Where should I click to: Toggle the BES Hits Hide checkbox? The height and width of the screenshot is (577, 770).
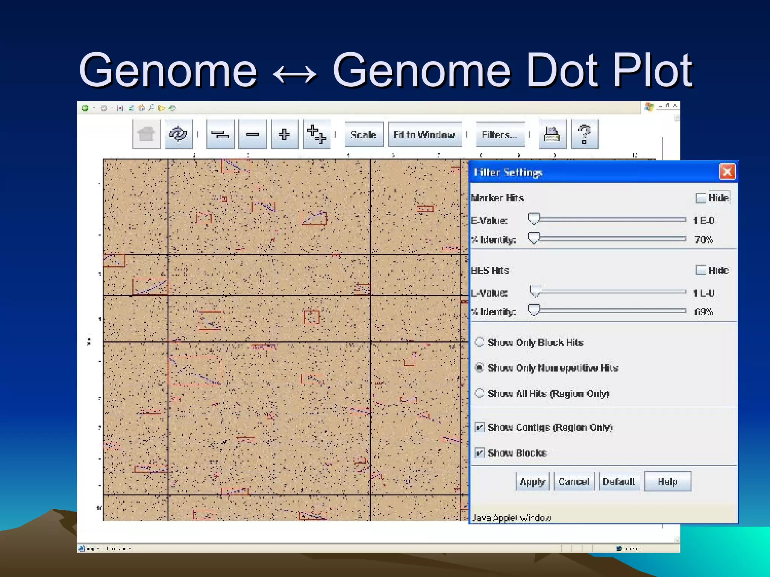coord(700,270)
